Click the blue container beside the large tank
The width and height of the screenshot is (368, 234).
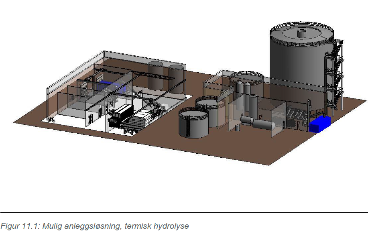click(x=319, y=124)
